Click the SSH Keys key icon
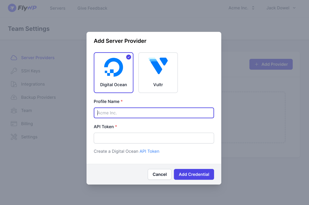 click(x=14, y=71)
